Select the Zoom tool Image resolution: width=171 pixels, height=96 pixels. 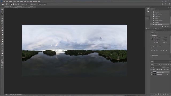(x=2, y=56)
